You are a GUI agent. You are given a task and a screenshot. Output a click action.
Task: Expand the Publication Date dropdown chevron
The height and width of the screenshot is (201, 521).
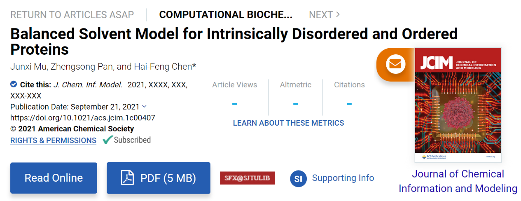144,106
